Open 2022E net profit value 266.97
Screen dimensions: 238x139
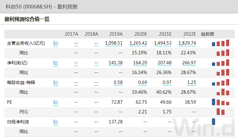tap(189, 63)
